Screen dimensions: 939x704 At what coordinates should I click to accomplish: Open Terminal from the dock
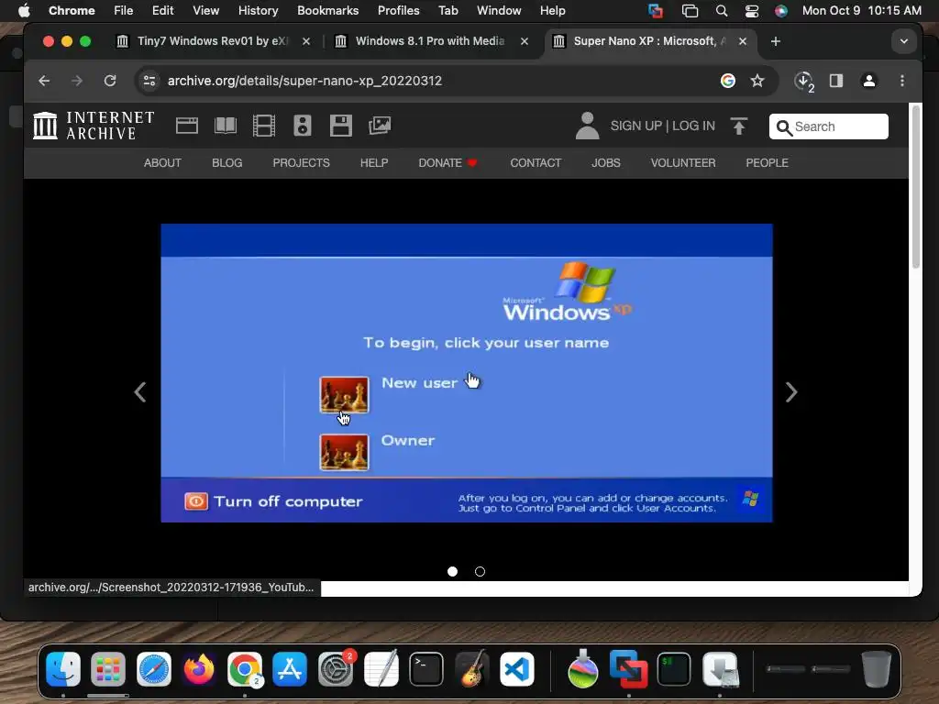coord(426,668)
